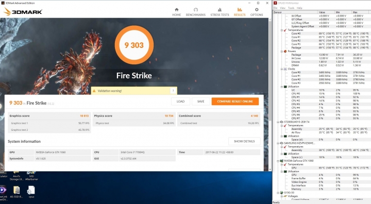
Task: Collapse the NVIDIA GeForce GTX 1060 node
Action: pyautogui.click(x=278, y=161)
